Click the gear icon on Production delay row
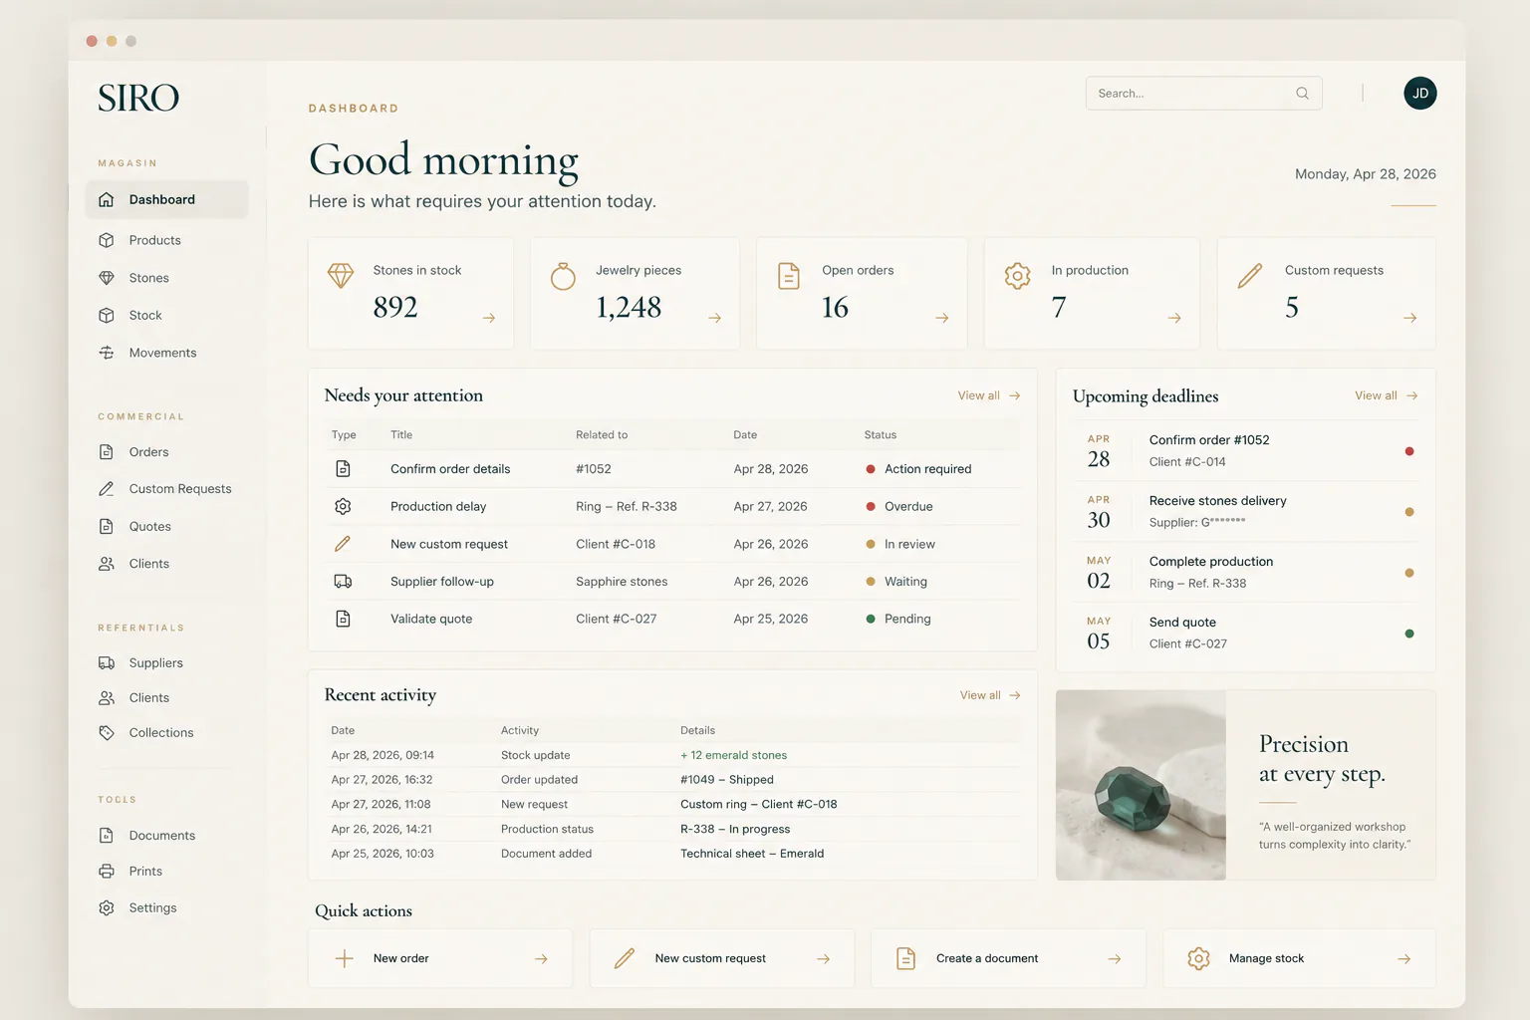This screenshot has width=1530, height=1020. pos(343,507)
